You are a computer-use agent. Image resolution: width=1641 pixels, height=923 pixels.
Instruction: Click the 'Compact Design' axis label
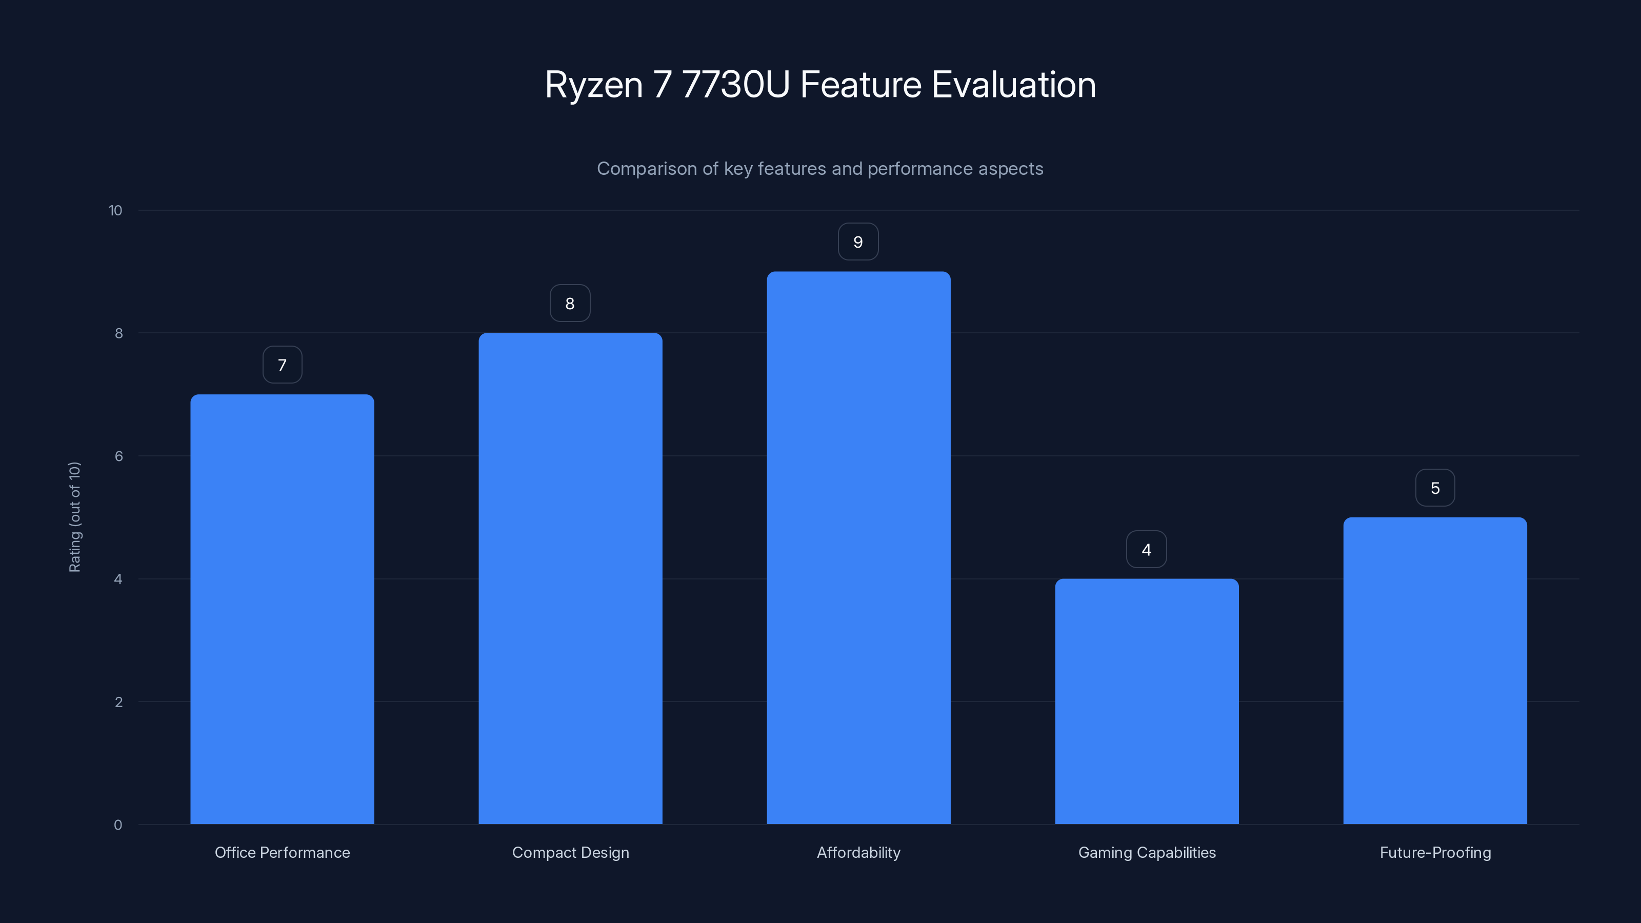[x=570, y=853]
